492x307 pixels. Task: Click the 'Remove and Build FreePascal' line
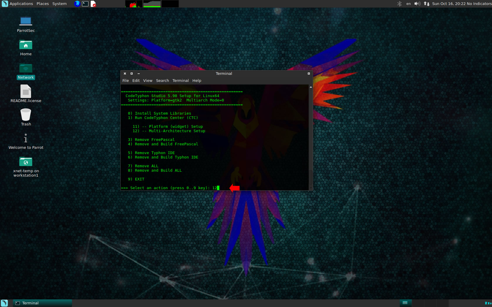(163, 144)
